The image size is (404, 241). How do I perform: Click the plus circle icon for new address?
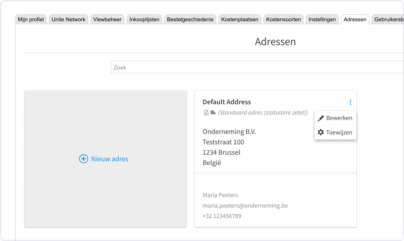[x=84, y=159]
